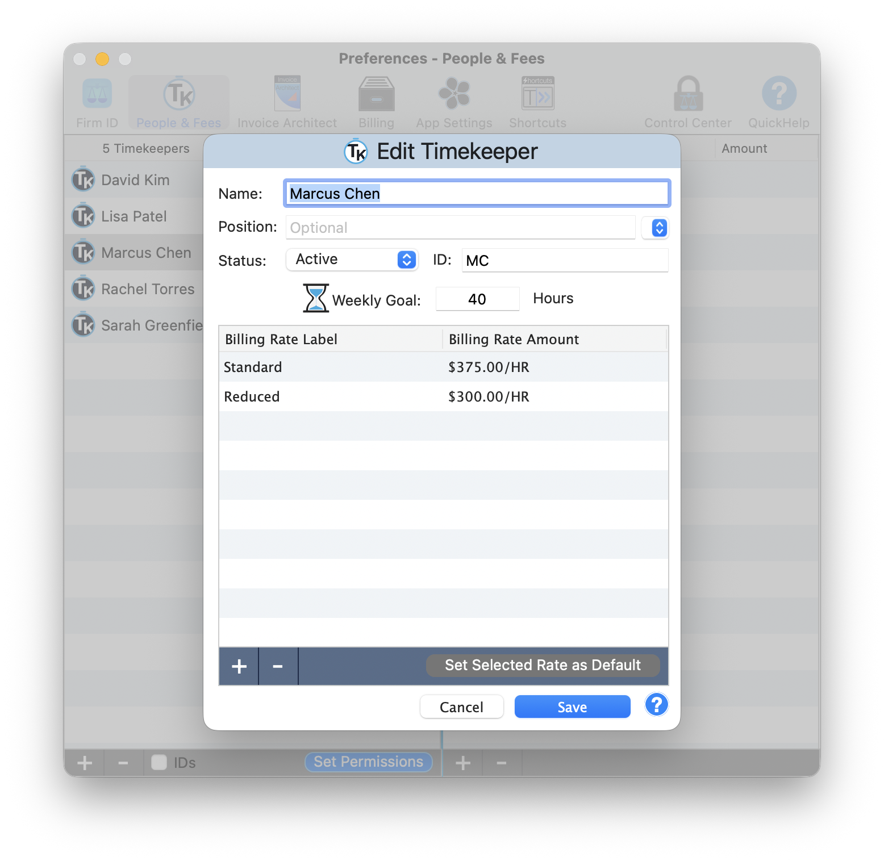884x861 pixels.
Task: Open QuickHelp from the toolbar
Action: 778,101
